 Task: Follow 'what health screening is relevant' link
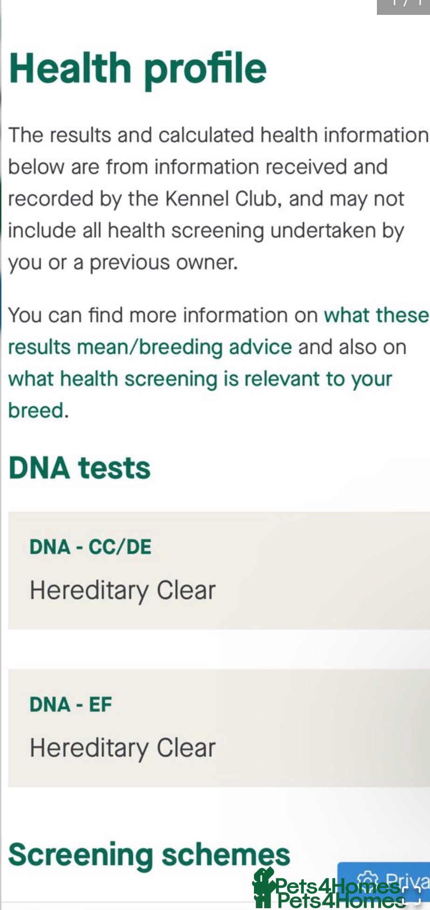(x=200, y=379)
